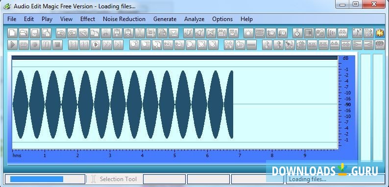Click the circled play-from-cursor button
This screenshot has height=187, width=389.
pos(96,45)
